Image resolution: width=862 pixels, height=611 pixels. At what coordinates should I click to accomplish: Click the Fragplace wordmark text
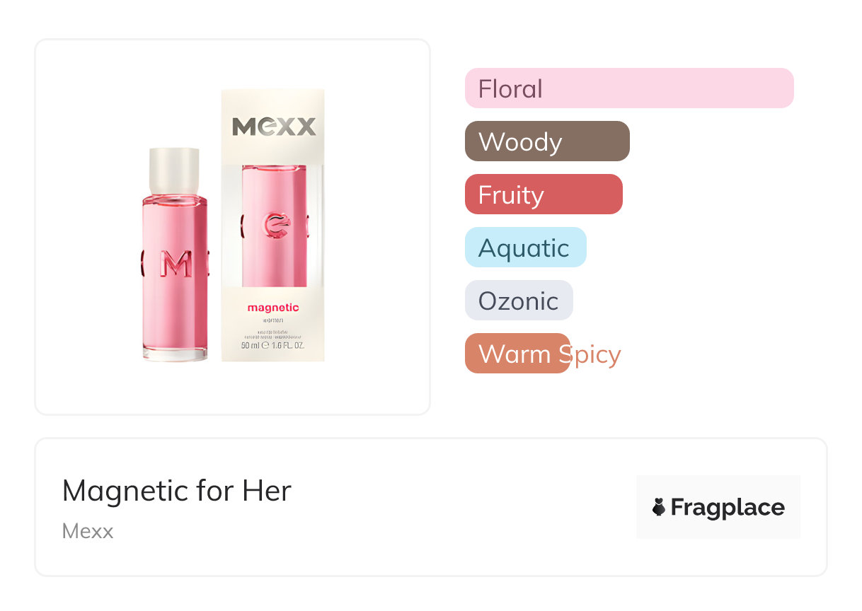[728, 507]
